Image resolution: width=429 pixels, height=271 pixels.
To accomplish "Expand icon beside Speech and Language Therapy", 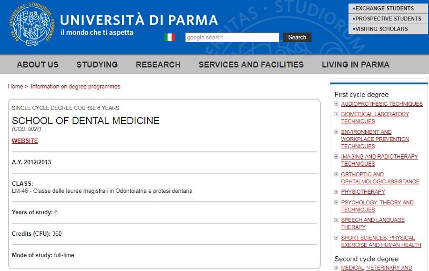I will [x=336, y=220].
